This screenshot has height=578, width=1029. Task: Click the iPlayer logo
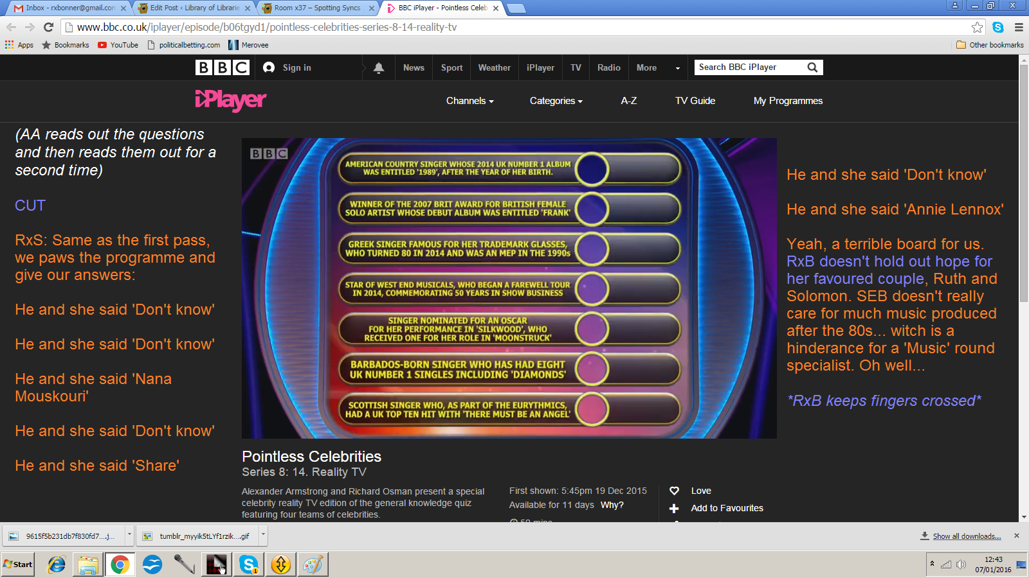(230, 100)
